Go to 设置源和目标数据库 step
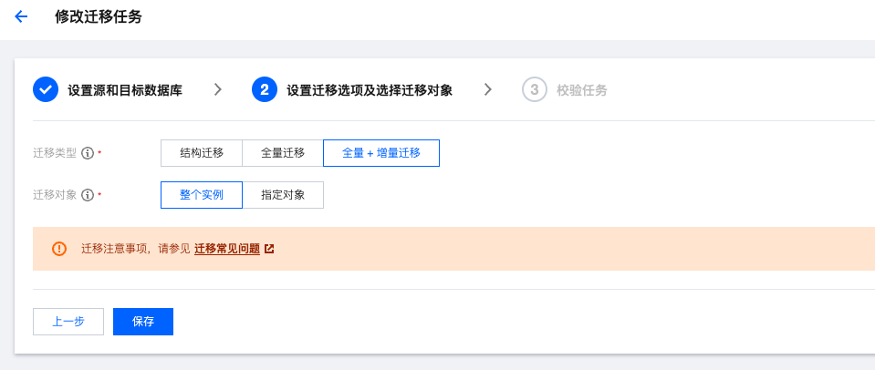Screen dimensions: 875x370 pos(125,90)
